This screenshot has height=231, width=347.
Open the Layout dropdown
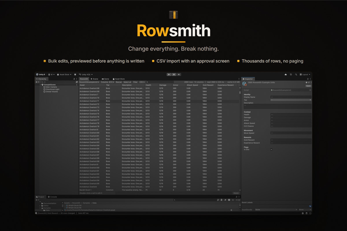click(305, 74)
